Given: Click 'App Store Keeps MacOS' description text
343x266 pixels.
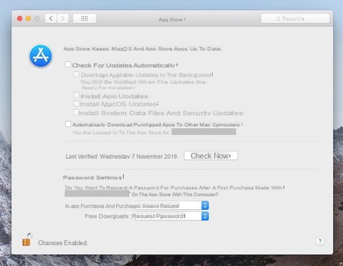Looking at the screenshot, I should pos(142,49).
